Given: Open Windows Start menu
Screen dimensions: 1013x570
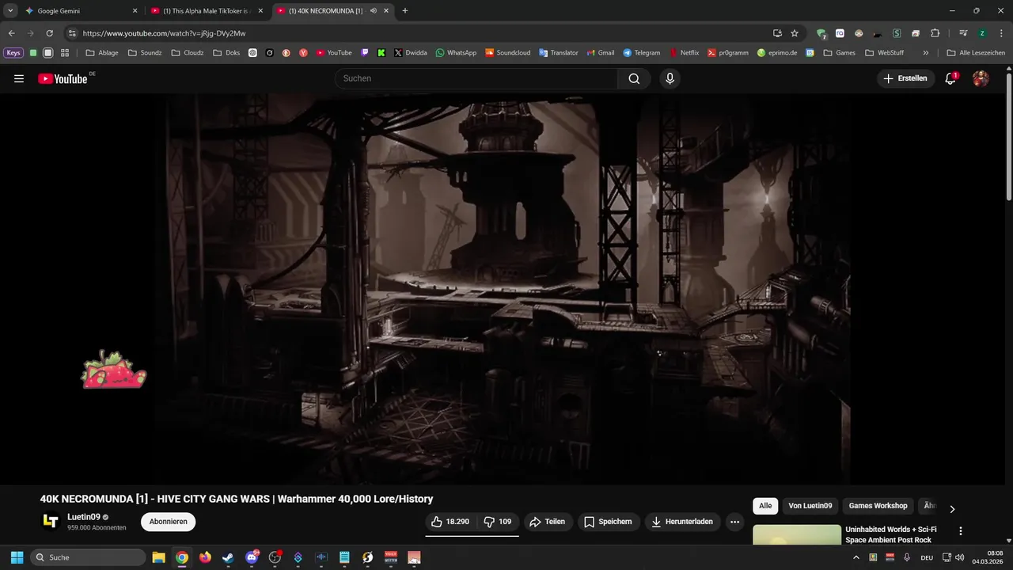Looking at the screenshot, I should 17,557.
